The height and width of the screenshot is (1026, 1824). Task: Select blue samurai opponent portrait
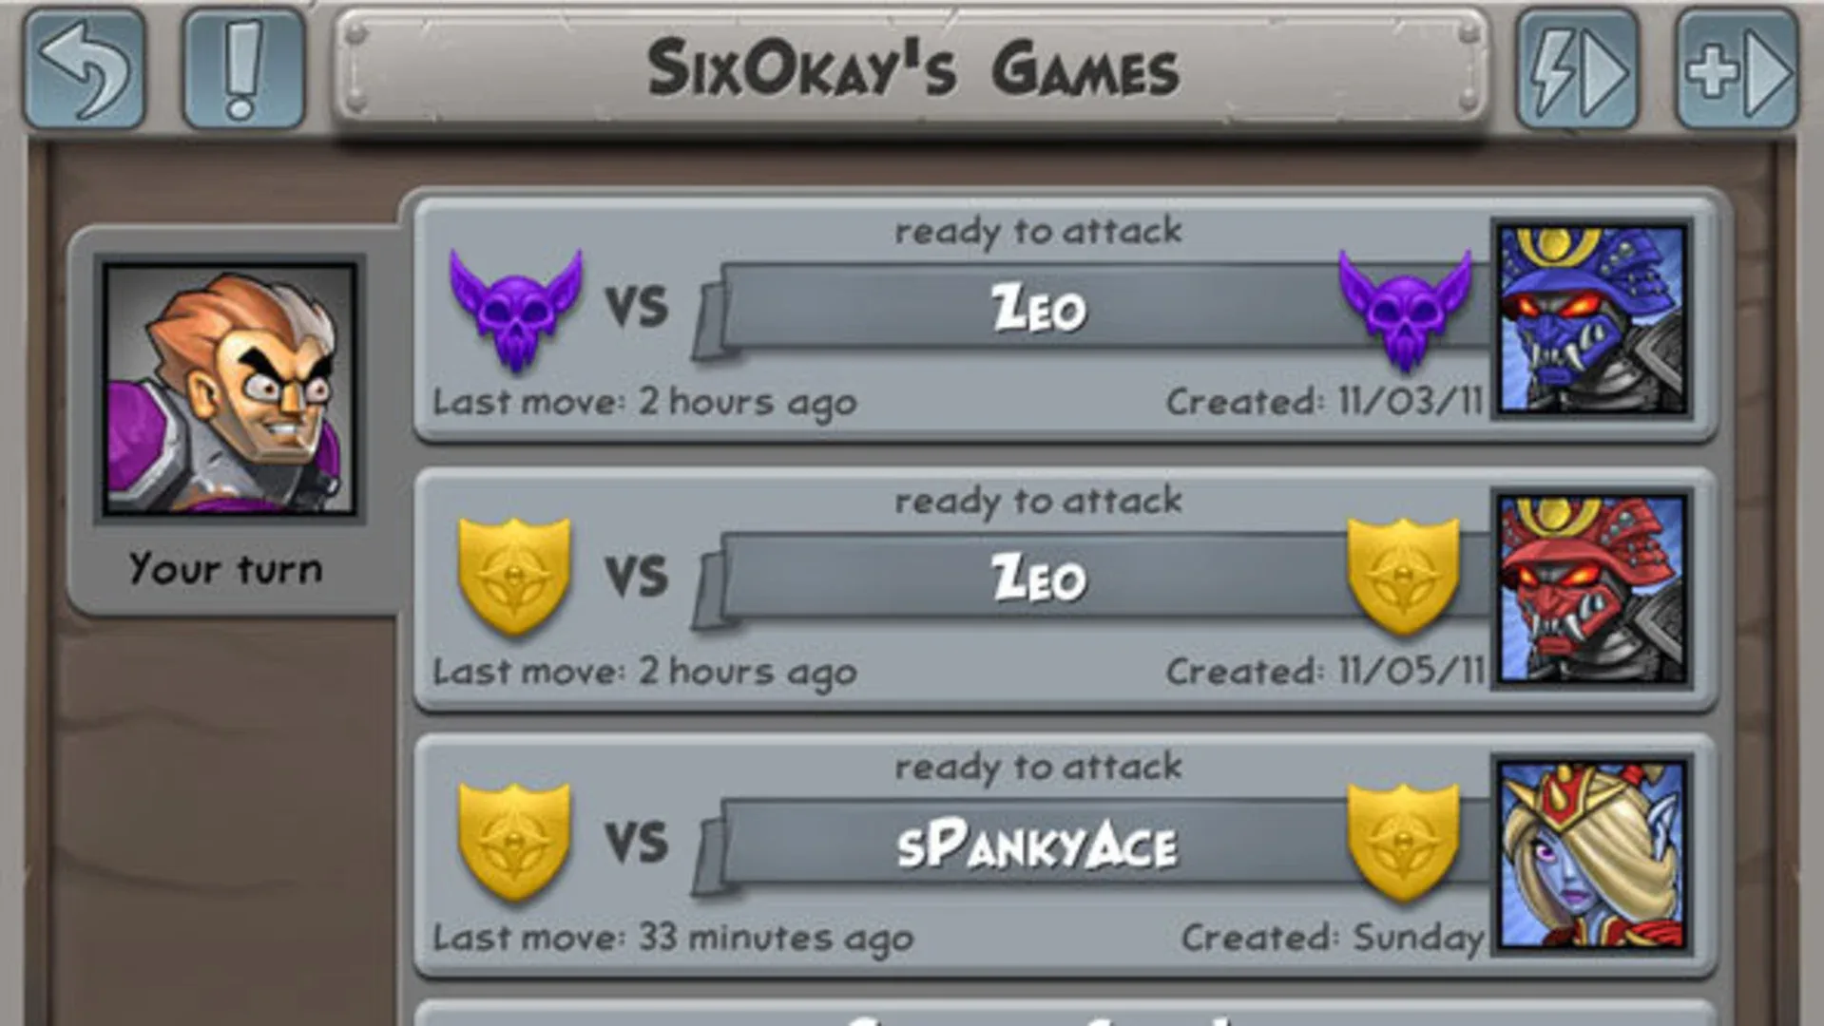tap(1592, 319)
